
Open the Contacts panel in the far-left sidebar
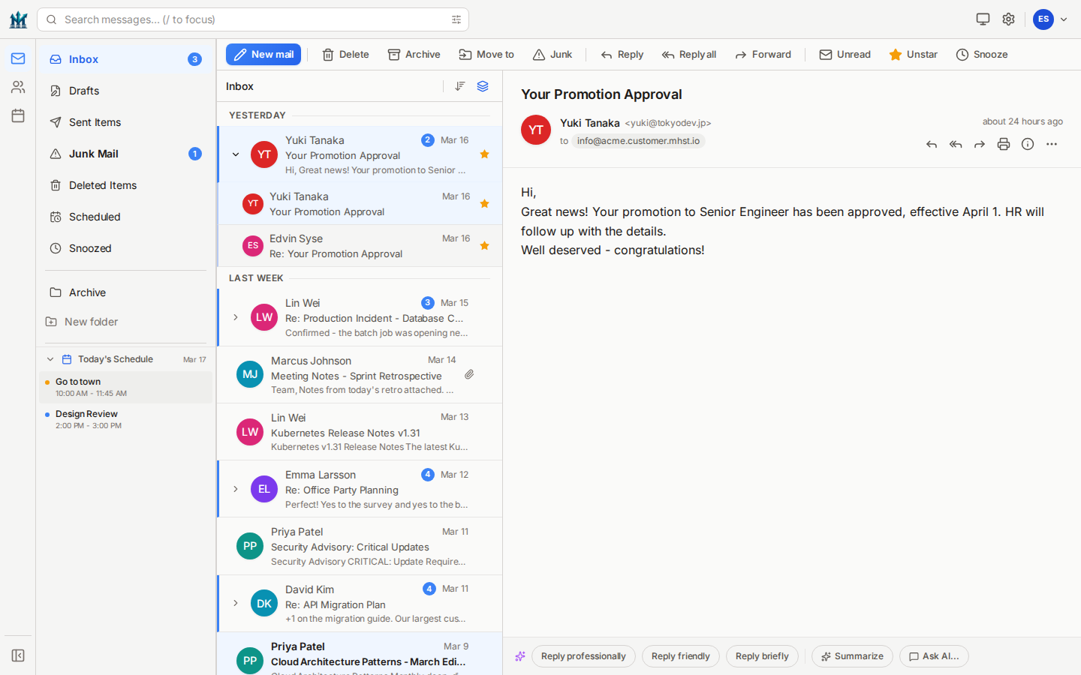pyautogui.click(x=17, y=86)
